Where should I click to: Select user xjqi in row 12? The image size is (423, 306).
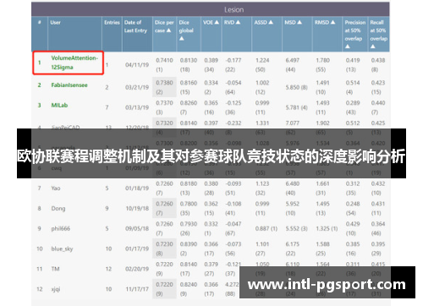(56, 289)
